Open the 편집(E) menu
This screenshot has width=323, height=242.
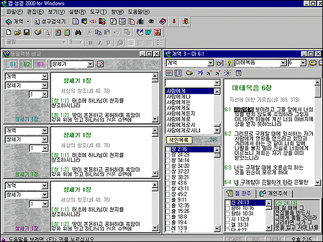pos(36,12)
